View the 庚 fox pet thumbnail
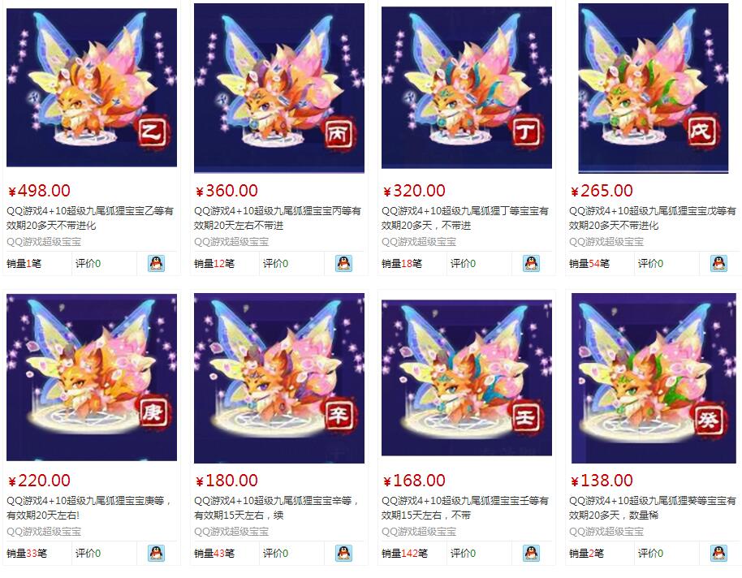This screenshot has height=578, width=742. point(92,377)
